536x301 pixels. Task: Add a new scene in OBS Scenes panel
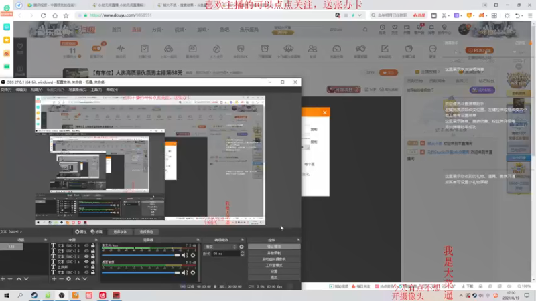coord(3,279)
